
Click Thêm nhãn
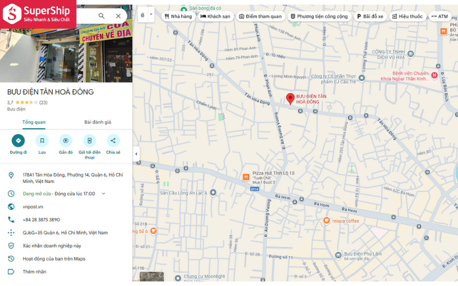pyautogui.click(x=34, y=272)
